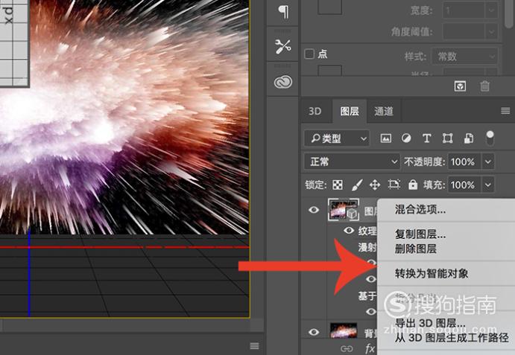Filter layers by type T icon
515x355 pixels.
426,138
